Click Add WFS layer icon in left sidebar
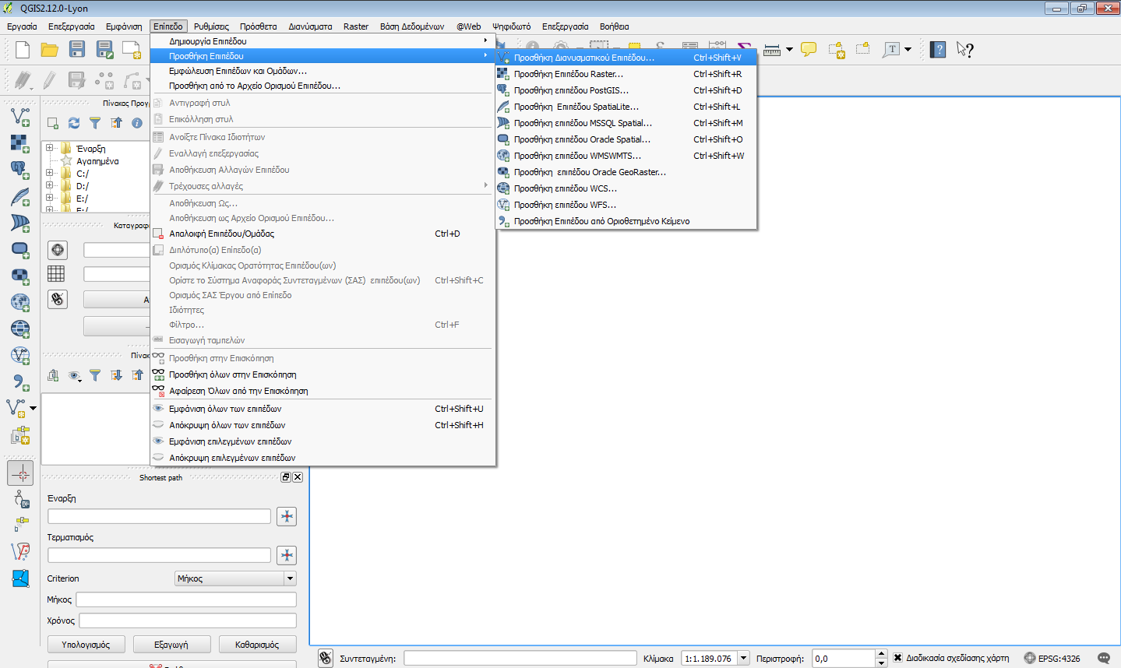Viewport: 1121px width, 668px height. click(x=20, y=354)
